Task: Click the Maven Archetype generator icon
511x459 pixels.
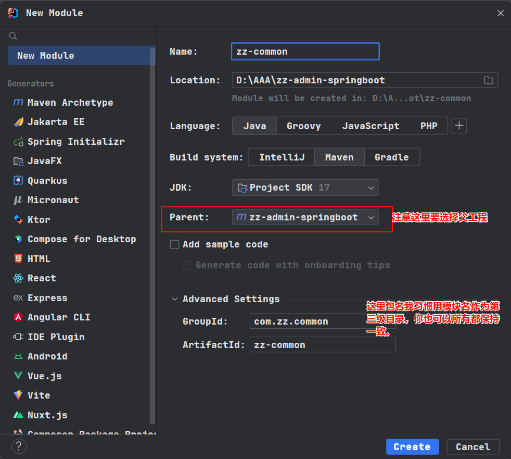Action: point(18,103)
